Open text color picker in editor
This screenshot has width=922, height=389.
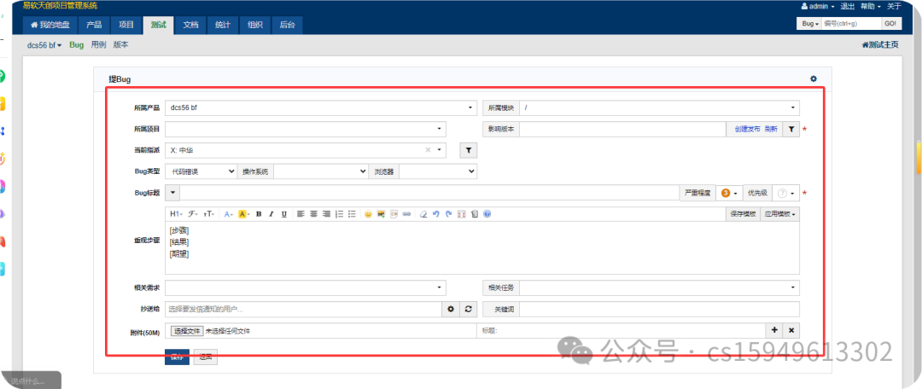(229, 214)
